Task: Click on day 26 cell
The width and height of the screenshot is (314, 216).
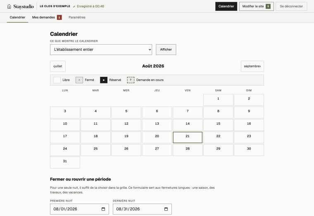Action: pyautogui.click(x=126, y=150)
